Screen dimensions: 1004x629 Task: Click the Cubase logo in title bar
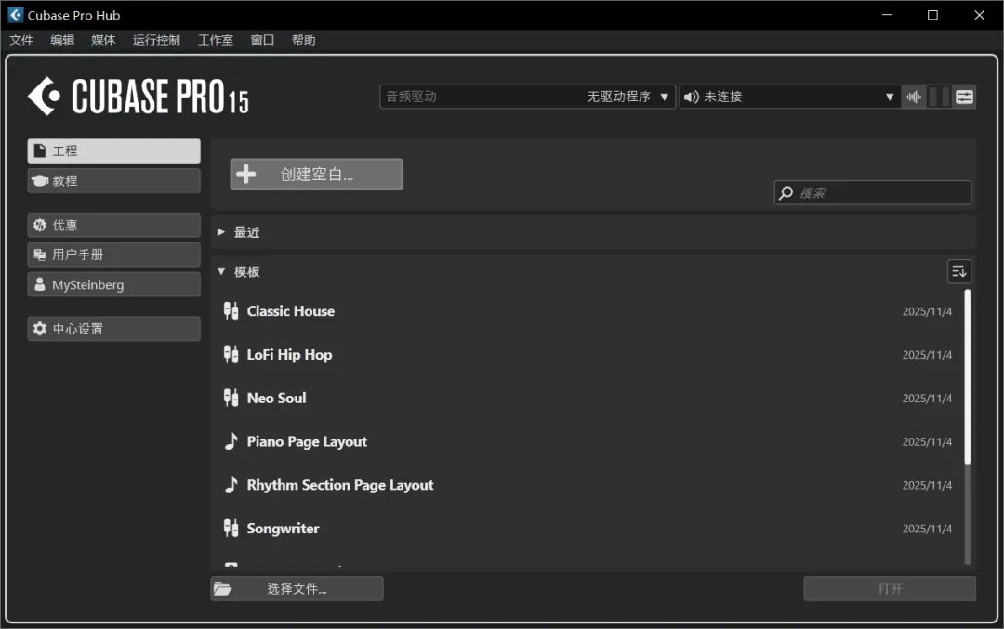pos(16,15)
